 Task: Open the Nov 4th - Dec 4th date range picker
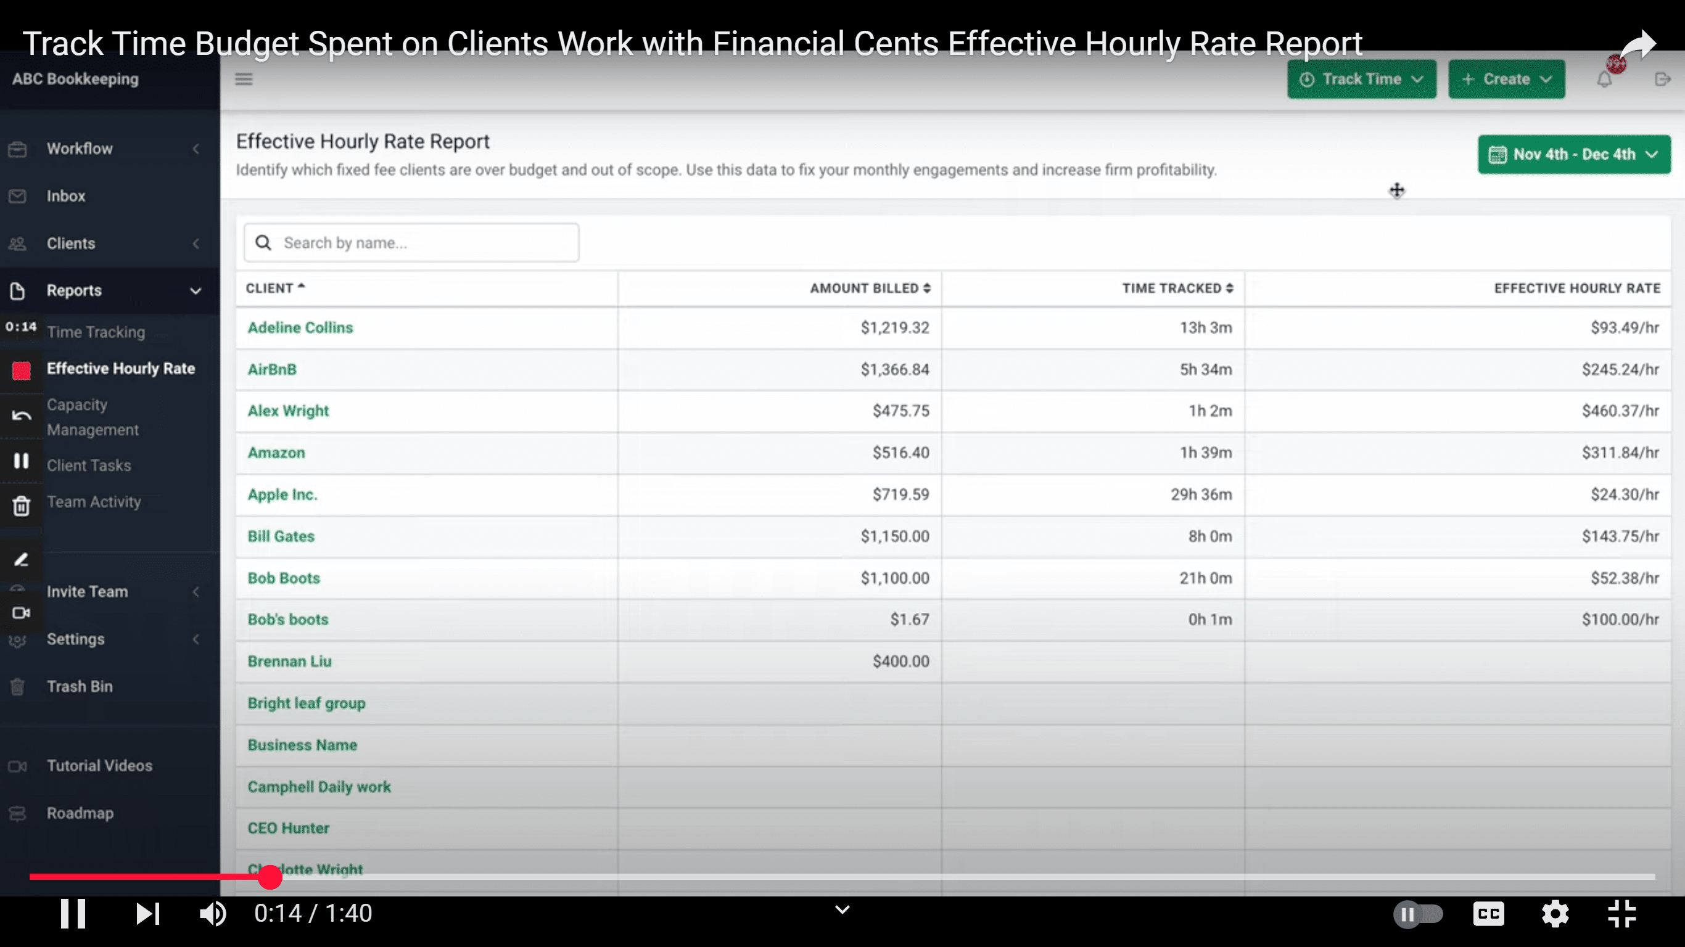click(1574, 154)
